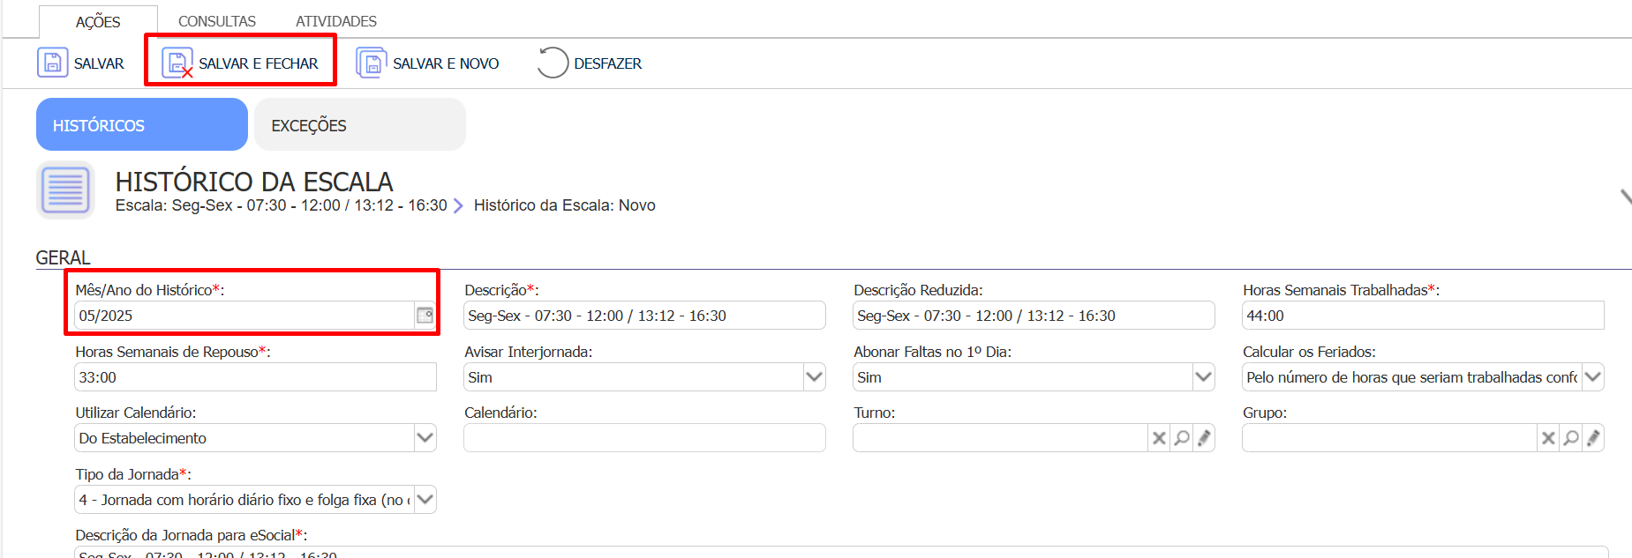Expand Avisar Interjornada dropdown
This screenshot has width=1632, height=558.
(815, 377)
